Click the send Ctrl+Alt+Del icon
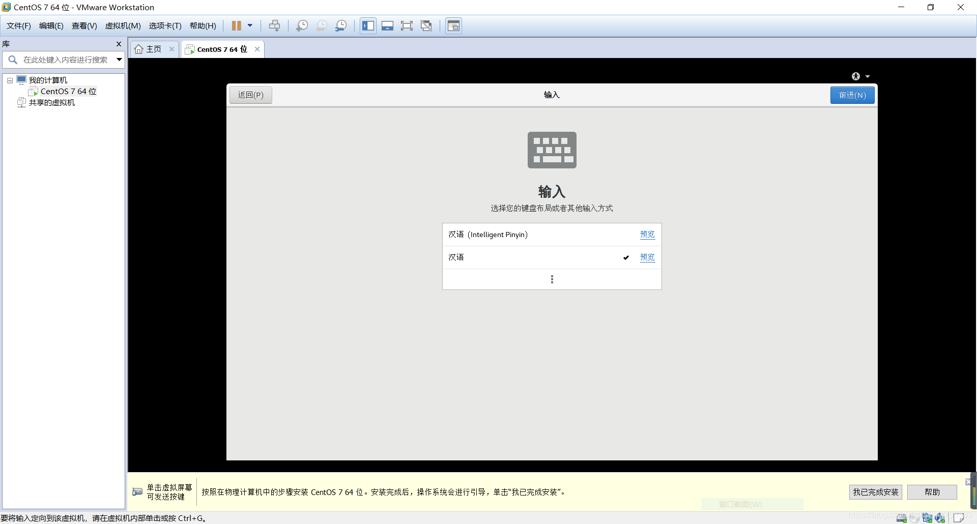 click(x=275, y=25)
